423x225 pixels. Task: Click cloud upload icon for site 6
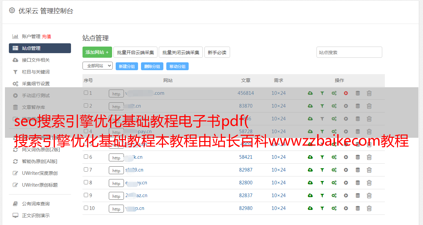[310, 157]
